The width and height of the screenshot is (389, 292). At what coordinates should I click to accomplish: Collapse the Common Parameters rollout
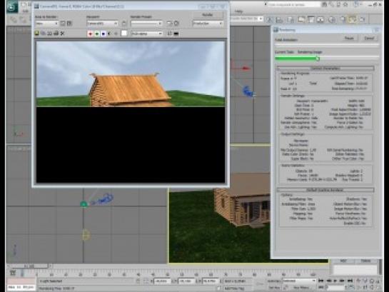[325, 69]
